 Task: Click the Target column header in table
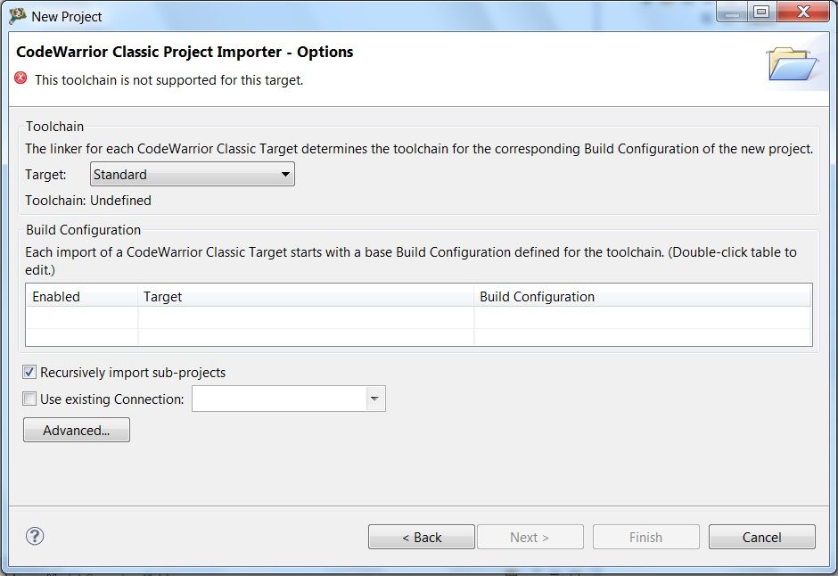click(x=305, y=296)
